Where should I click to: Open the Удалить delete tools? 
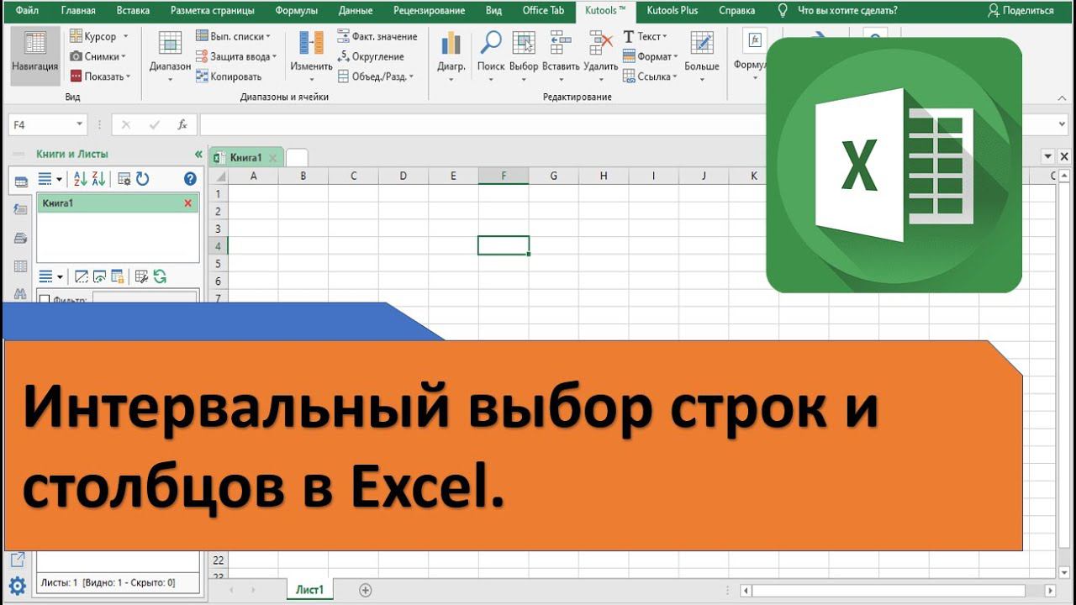click(x=600, y=55)
